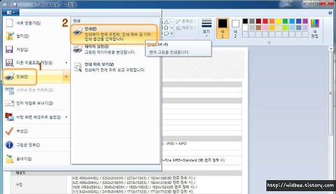Screen dimensions: 336x194
Task: Choose 그림판 정보(T) in the file menu
Action: (x=36, y=145)
